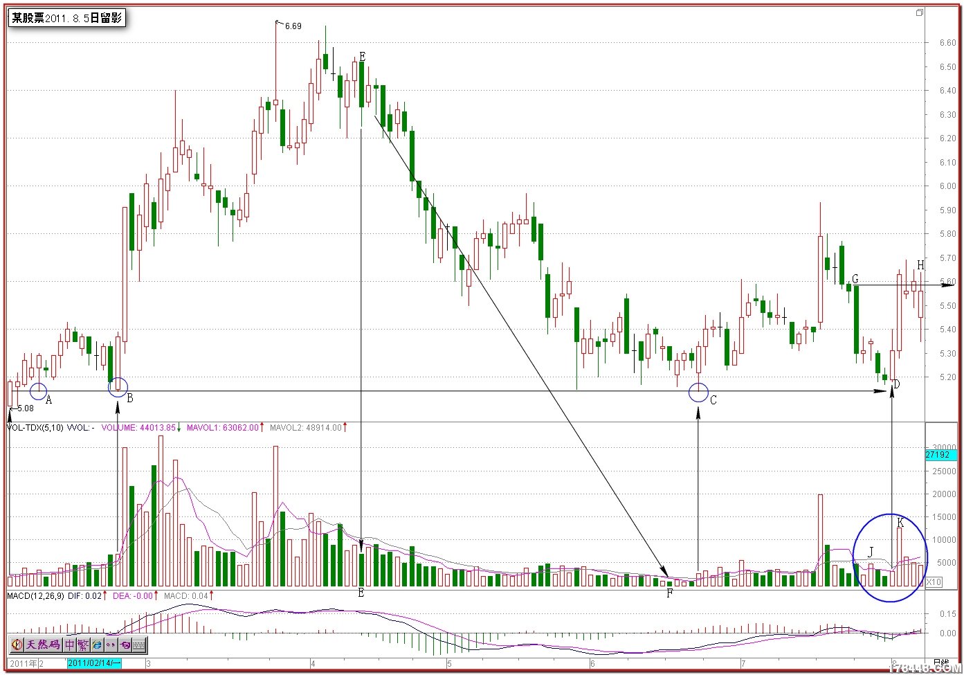Click the highlighted date 2011/02/14/一
This screenshot has width=964, height=675.
pyautogui.click(x=94, y=663)
